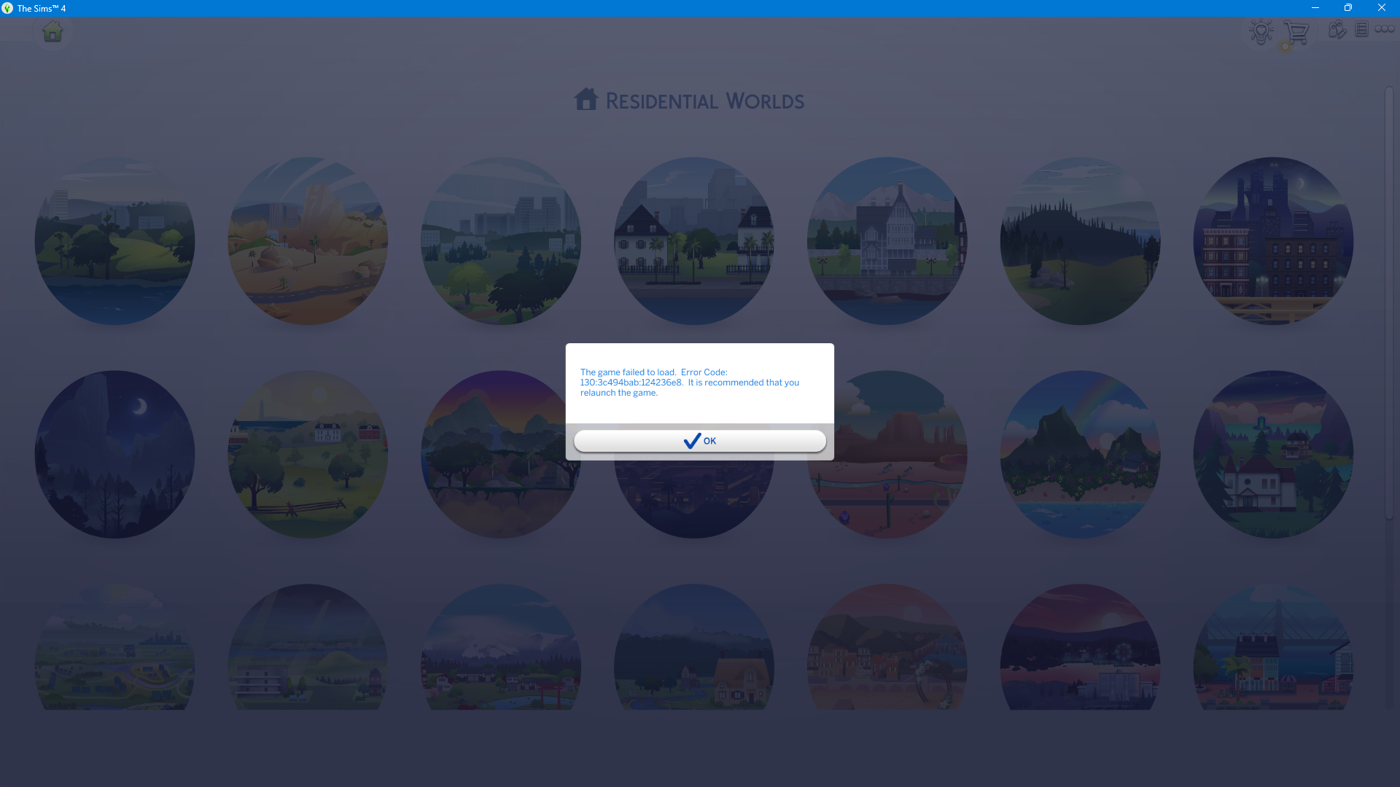Screen dimensions: 1400x787
Task: Select the dark pine forest hill world
Action: click(x=1081, y=240)
